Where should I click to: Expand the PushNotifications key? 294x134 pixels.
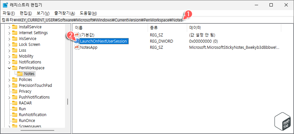coord(9,97)
